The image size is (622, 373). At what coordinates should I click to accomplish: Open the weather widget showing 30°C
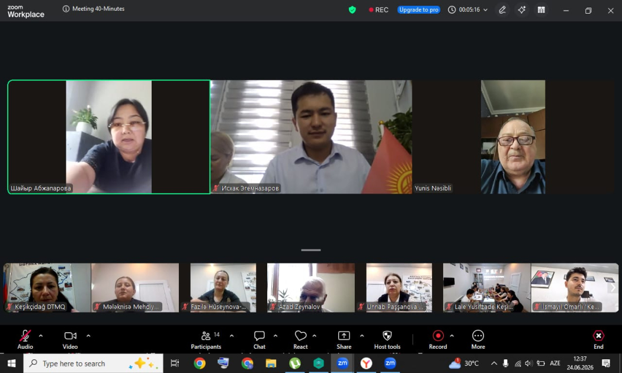pyautogui.click(x=464, y=363)
